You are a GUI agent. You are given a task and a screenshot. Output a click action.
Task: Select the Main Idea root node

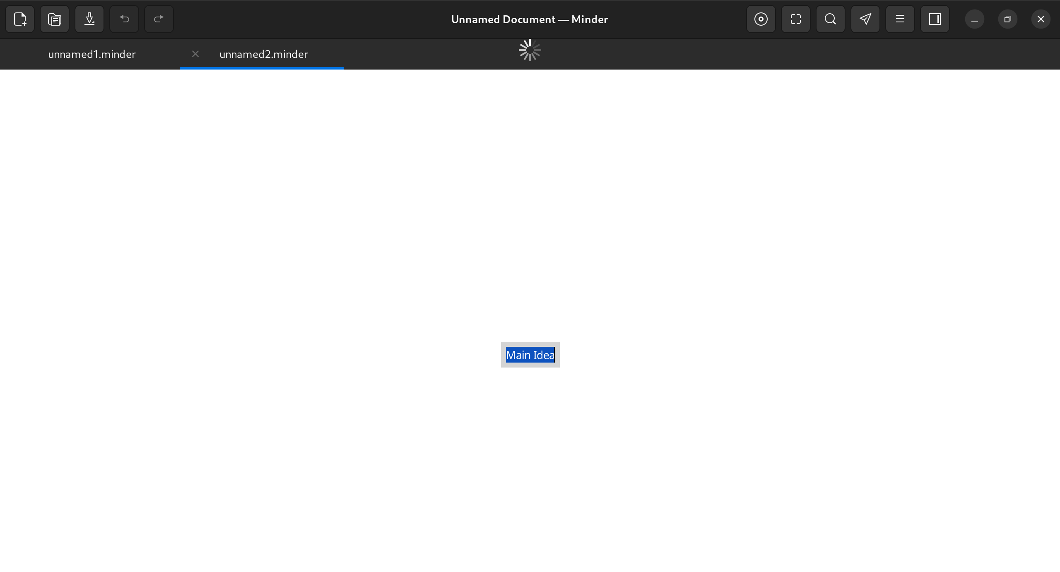point(530,355)
